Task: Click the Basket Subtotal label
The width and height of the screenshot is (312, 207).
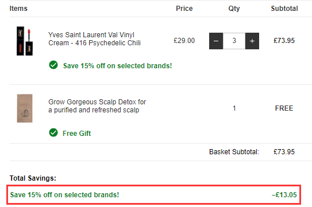Action: point(234,152)
